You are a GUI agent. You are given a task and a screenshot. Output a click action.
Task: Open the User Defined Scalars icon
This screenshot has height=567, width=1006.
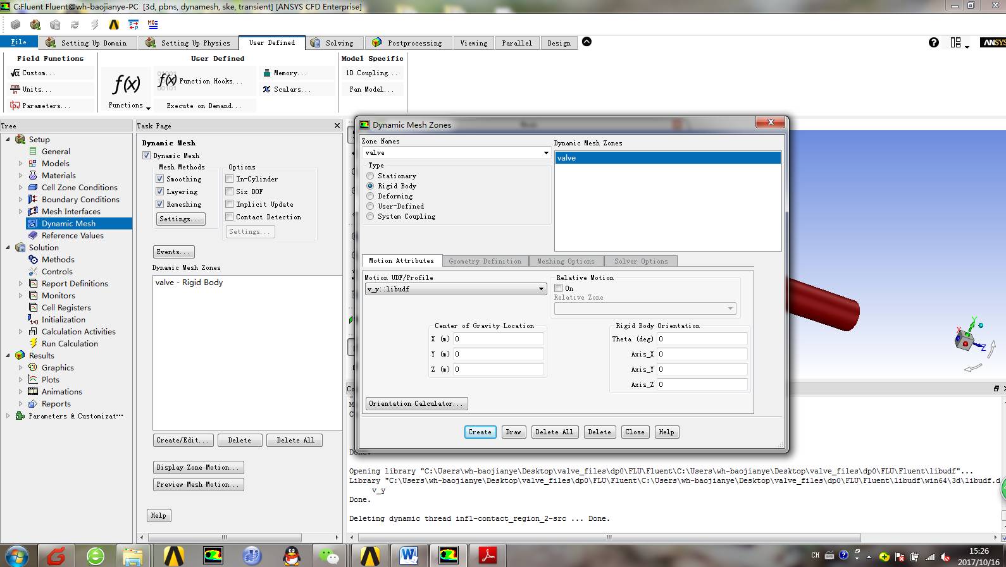(267, 89)
